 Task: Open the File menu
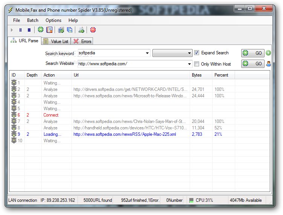[x=17, y=20]
